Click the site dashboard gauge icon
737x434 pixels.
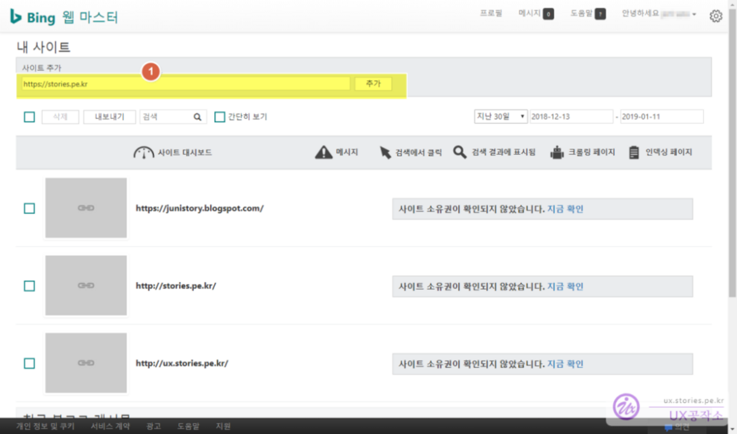click(x=144, y=153)
